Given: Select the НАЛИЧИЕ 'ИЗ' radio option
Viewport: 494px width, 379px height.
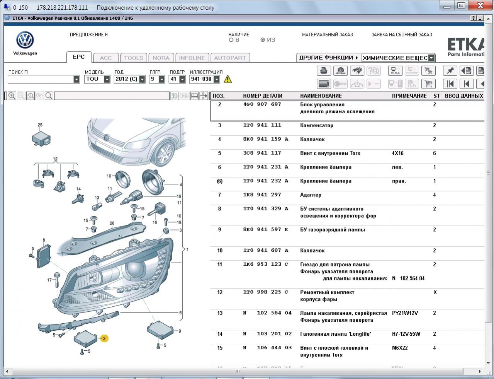Looking at the screenshot, I should point(263,40).
